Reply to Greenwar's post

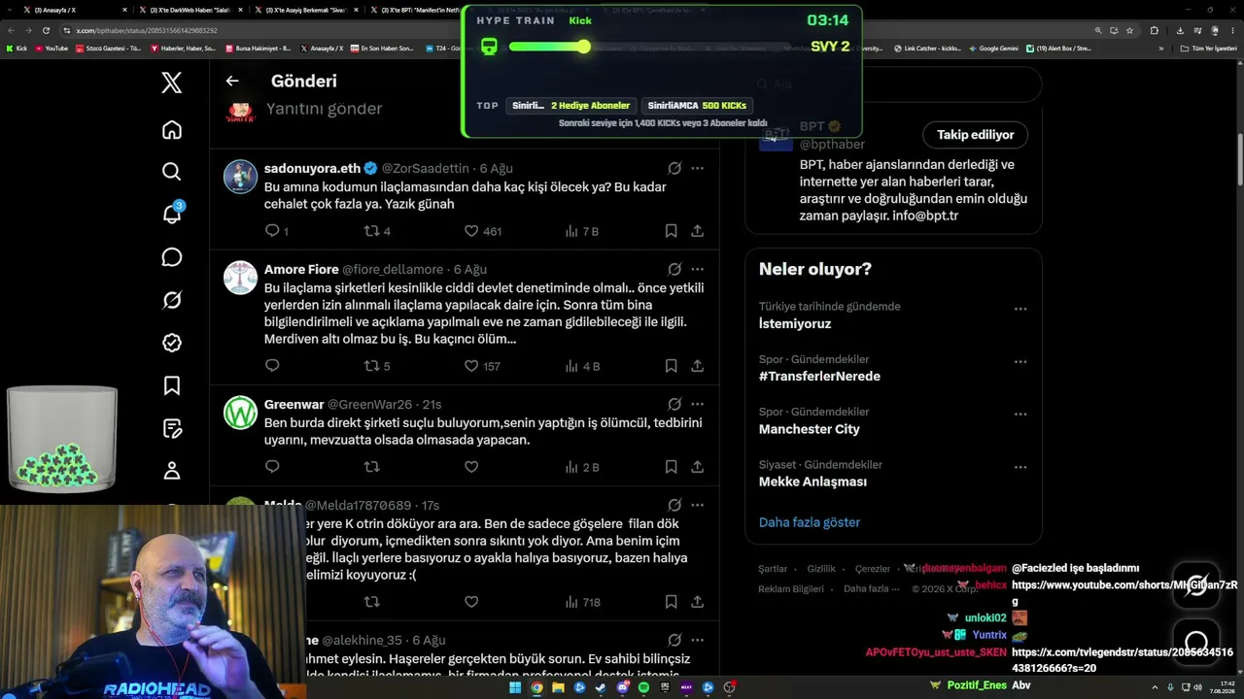[272, 467]
